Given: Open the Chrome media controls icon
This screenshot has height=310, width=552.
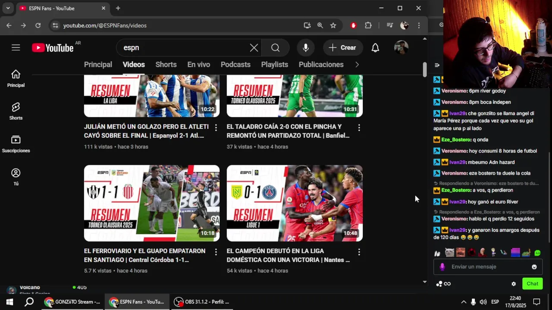Looking at the screenshot, I should click(390, 25).
